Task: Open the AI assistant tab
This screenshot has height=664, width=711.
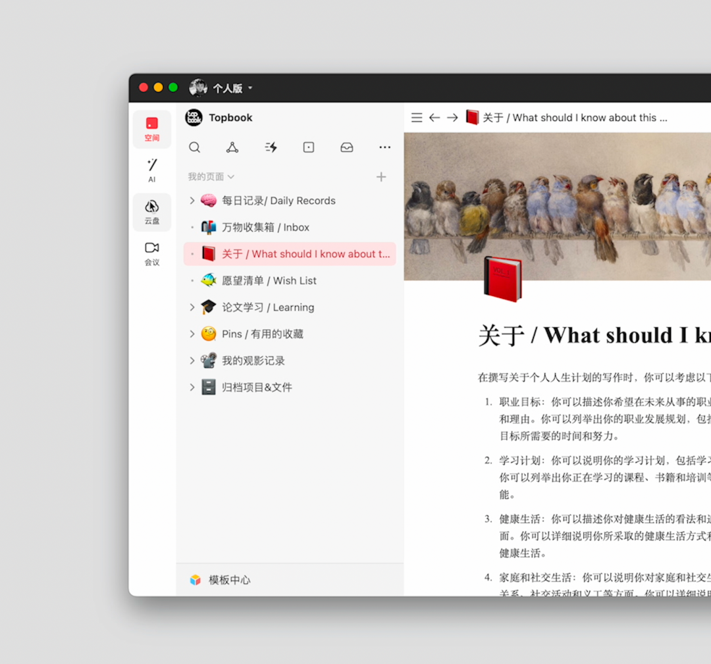Action: click(x=152, y=170)
